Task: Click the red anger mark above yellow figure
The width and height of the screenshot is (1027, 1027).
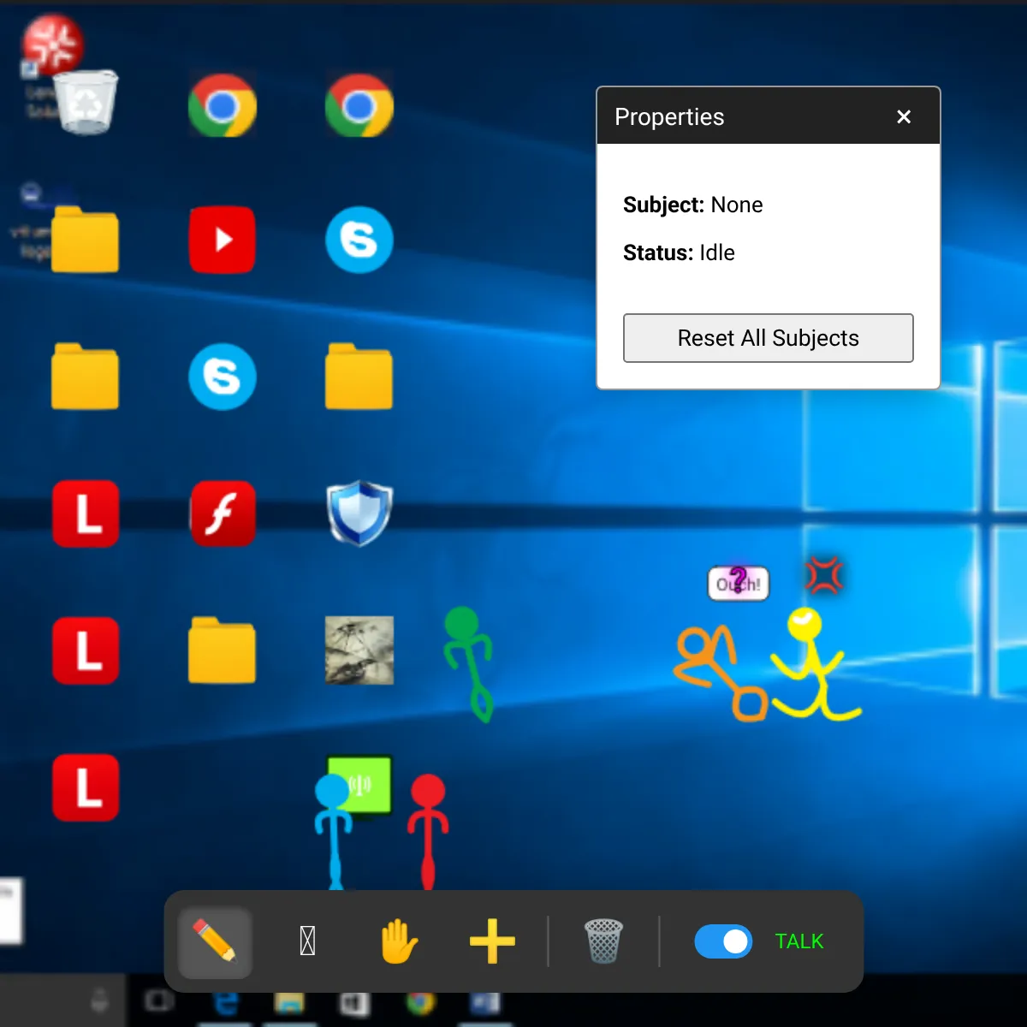Action: click(x=824, y=575)
